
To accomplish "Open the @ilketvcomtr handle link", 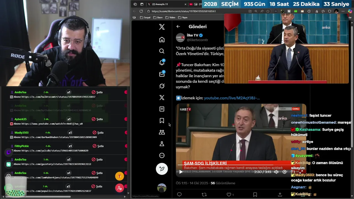I will pos(197,40).
